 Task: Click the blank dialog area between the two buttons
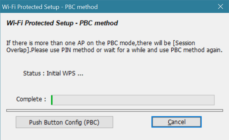point(133,122)
